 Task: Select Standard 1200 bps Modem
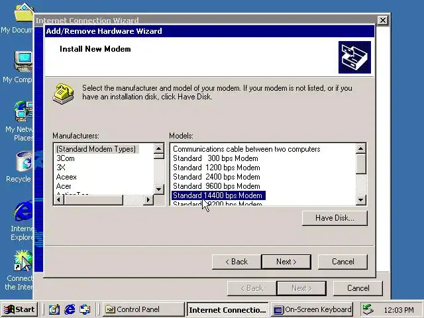point(217,168)
